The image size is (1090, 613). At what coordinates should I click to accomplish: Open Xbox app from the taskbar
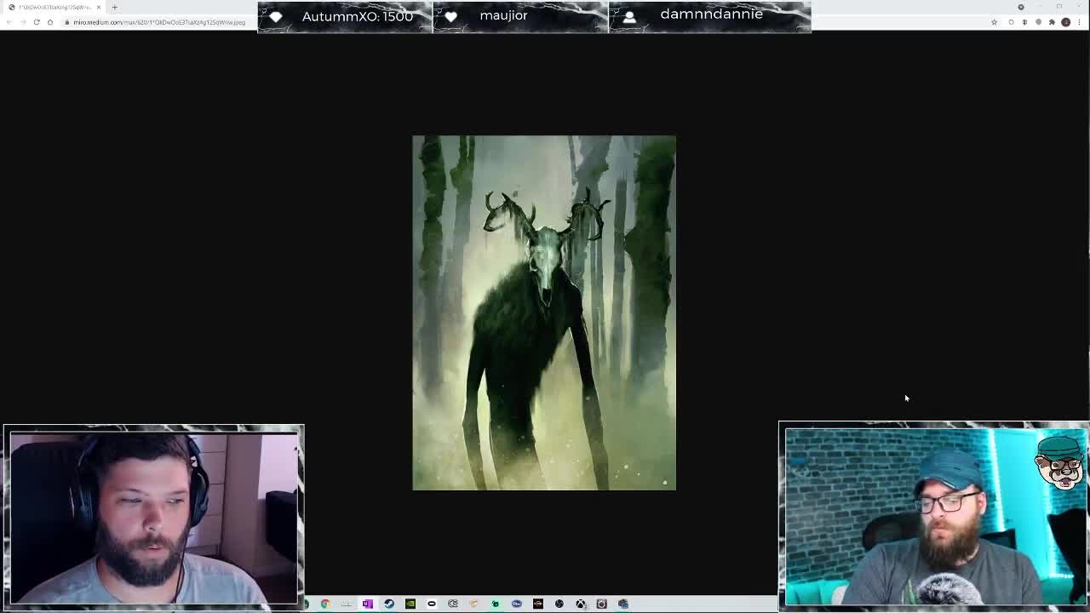pos(580,604)
